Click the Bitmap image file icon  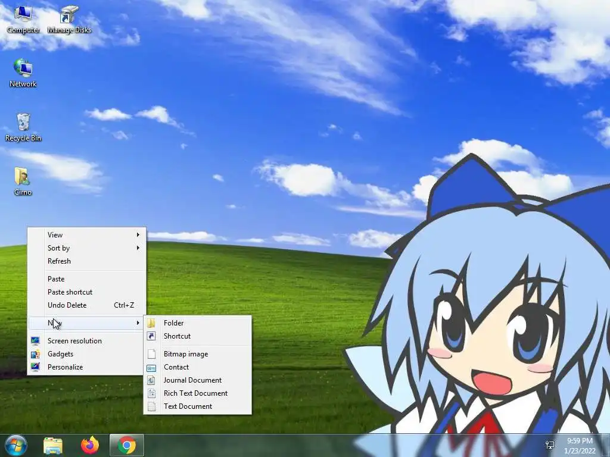(x=151, y=354)
